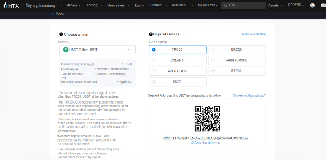
Task: Click the copy icon beside Copy the address
Action: (192, 143)
